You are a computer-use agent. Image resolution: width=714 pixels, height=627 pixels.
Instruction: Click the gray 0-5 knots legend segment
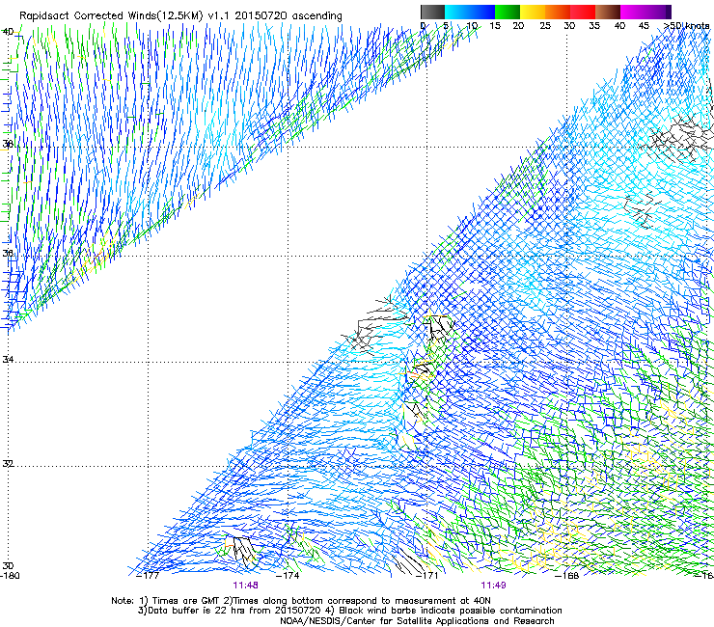point(432,12)
